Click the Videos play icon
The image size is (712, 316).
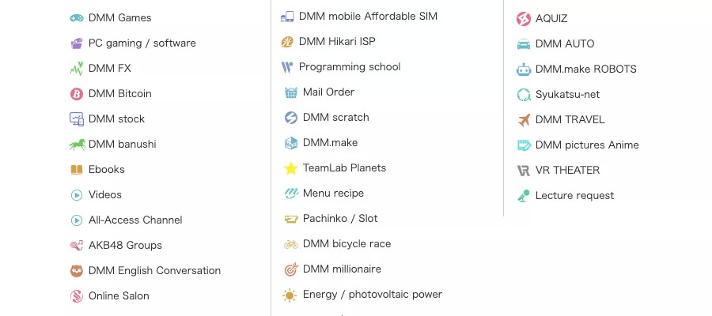point(77,194)
